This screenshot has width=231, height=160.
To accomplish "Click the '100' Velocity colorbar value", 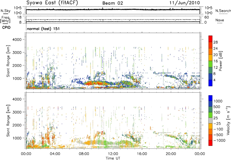I will pos(217,112).
